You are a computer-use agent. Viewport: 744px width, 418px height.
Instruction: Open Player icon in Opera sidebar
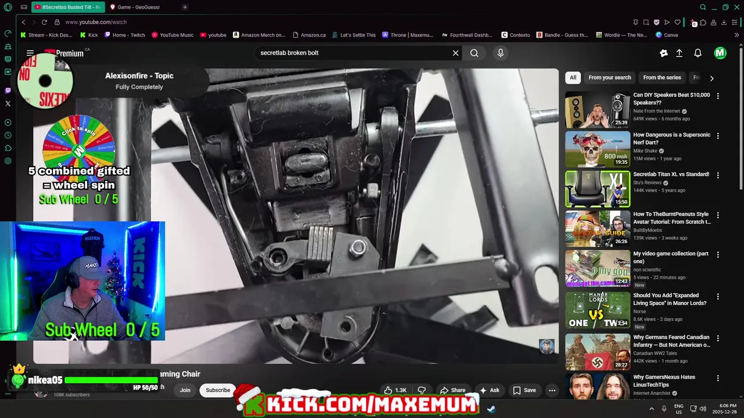click(8, 122)
